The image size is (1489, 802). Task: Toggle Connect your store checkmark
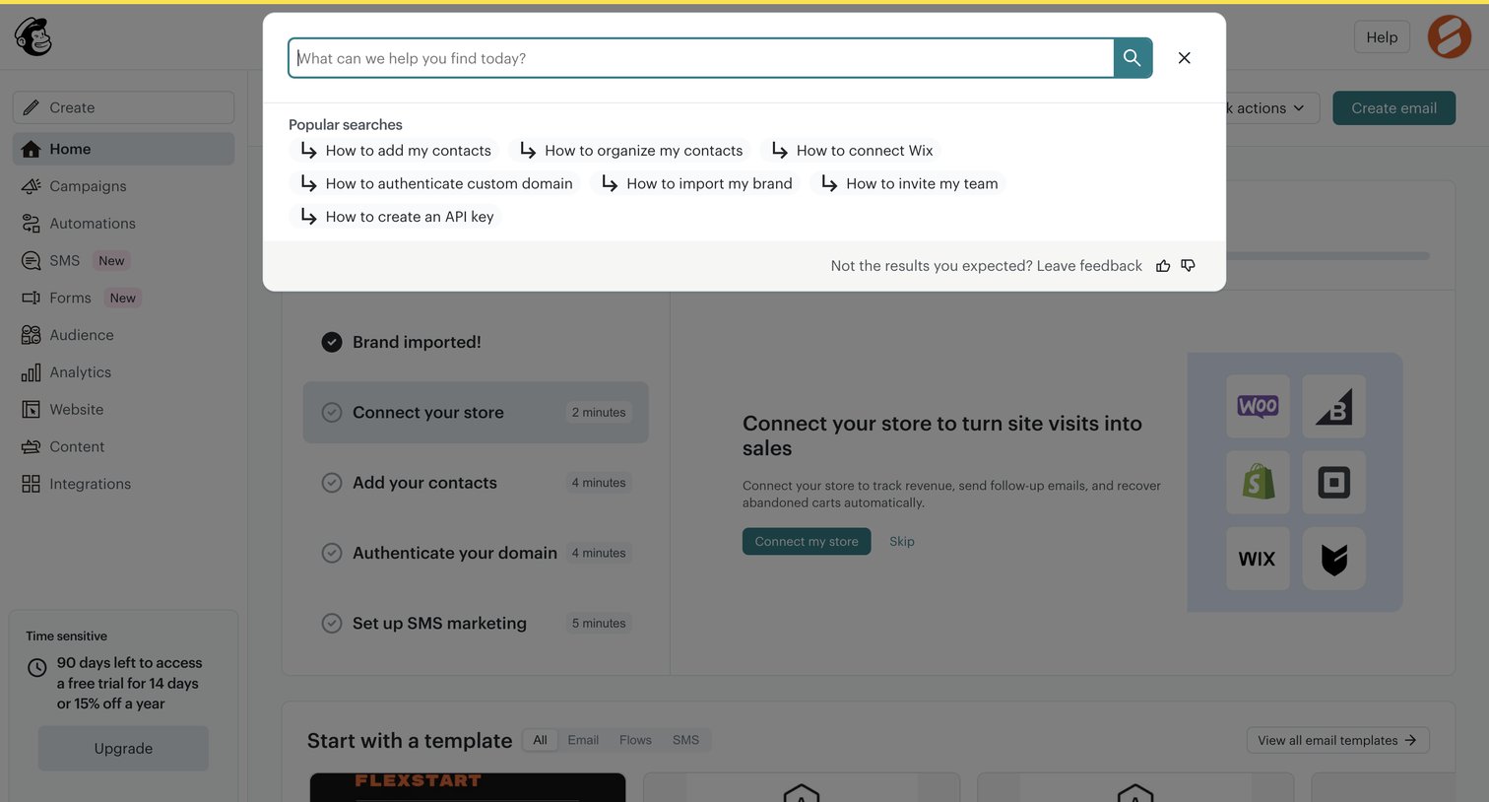pos(332,413)
